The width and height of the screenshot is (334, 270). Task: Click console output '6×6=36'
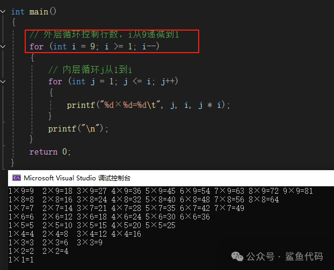pyautogui.click(x=195, y=217)
